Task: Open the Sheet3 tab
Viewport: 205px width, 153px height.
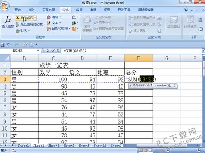Action: pyautogui.click(x=54, y=146)
